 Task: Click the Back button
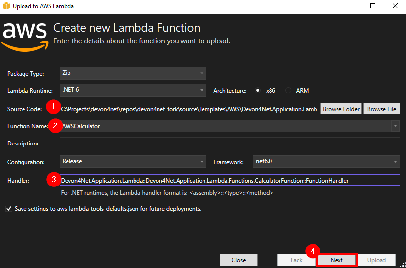tap(296, 260)
